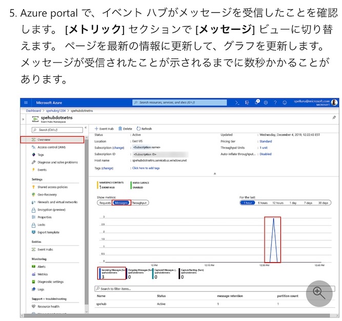Open the feedback smiley icon
This screenshot has height=321, width=342.
tap(285, 102)
